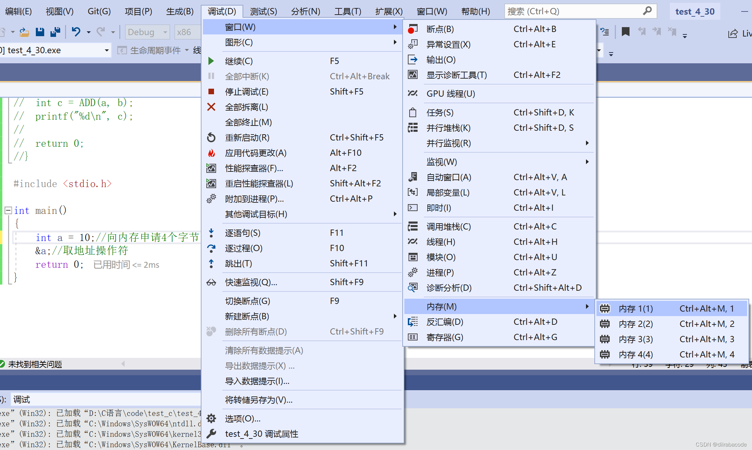
Task: Click the Hot Reload flame icon
Action: coord(211,153)
